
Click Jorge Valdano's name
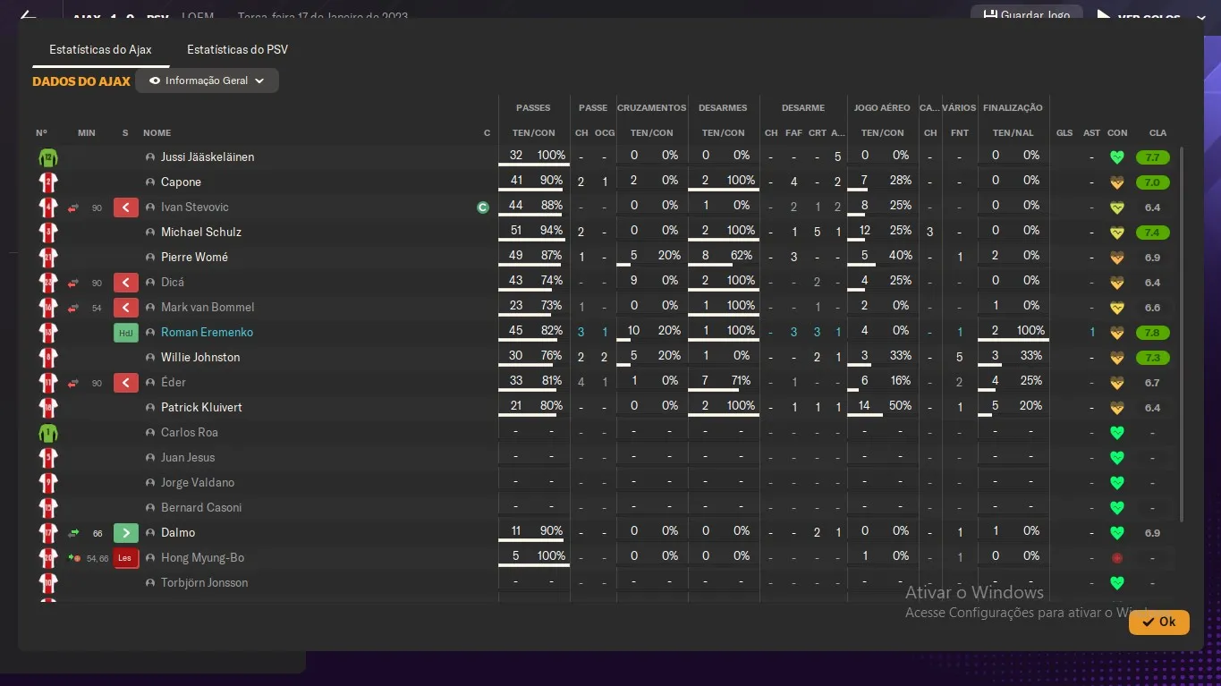pyautogui.click(x=198, y=483)
